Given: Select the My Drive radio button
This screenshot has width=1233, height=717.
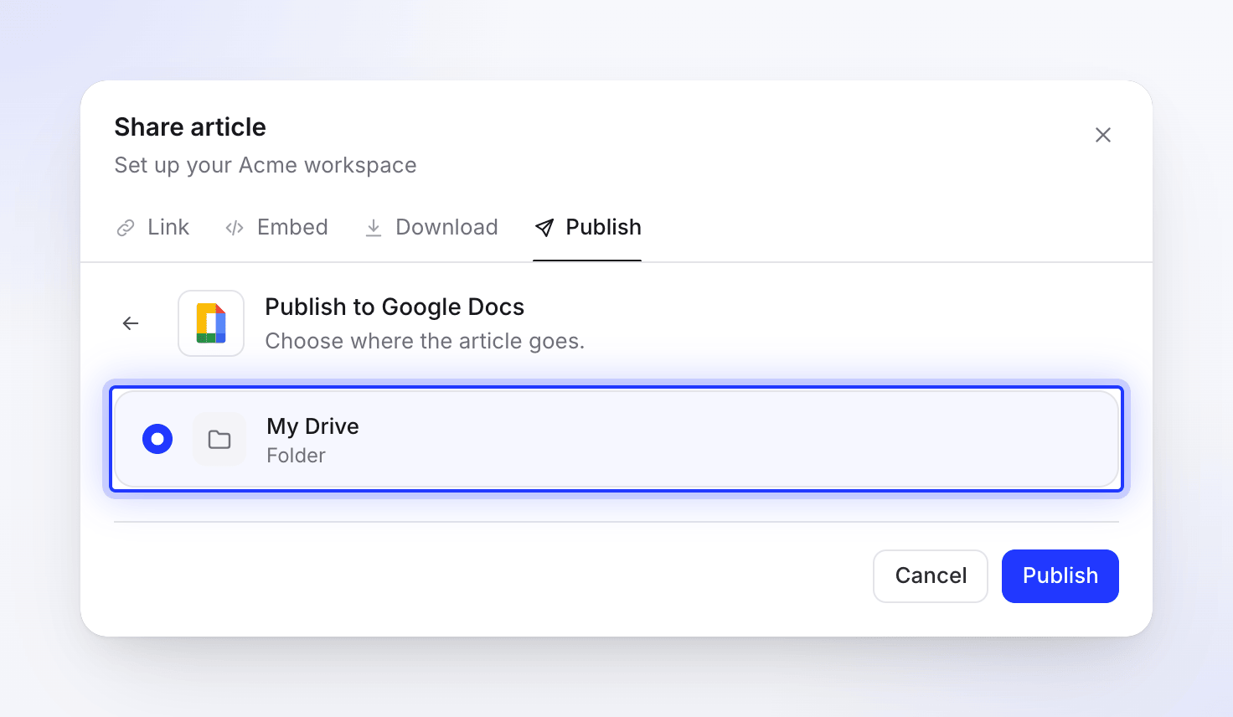Looking at the screenshot, I should pyautogui.click(x=157, y=439).
